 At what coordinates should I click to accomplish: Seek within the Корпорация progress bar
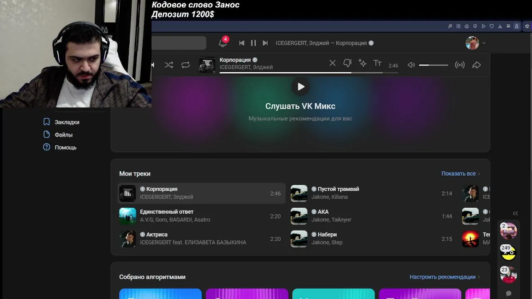309,73
